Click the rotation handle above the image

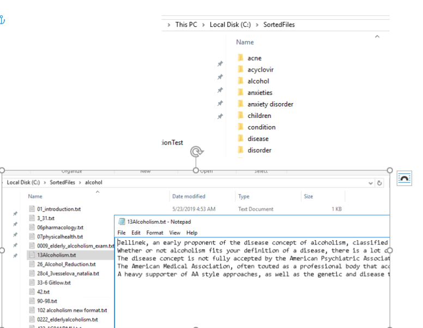click(197, 152)
